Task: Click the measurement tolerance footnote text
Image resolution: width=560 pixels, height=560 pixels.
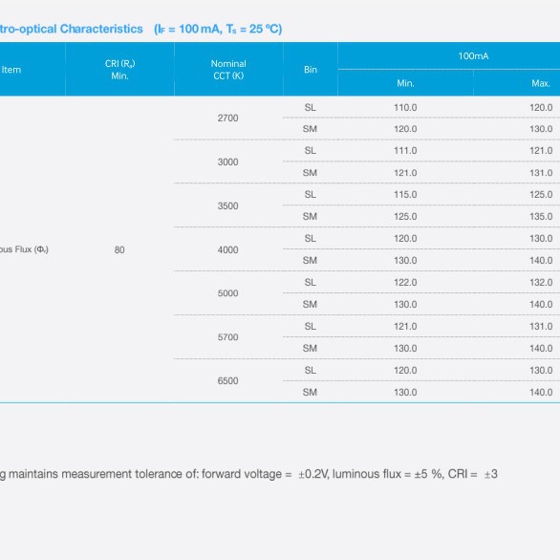Action: point(248,474)
